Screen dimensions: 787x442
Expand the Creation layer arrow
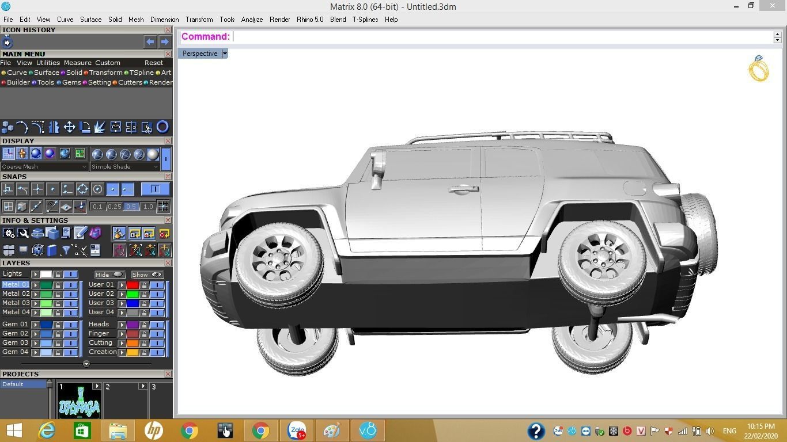click(122, 352)
